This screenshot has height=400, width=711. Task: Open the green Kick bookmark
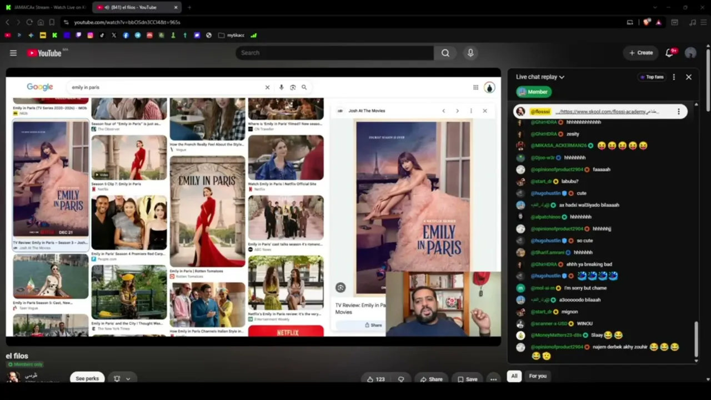[x=54, y=35]
